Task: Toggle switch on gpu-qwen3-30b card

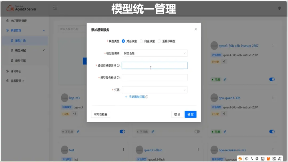Action: pos(272,132)
